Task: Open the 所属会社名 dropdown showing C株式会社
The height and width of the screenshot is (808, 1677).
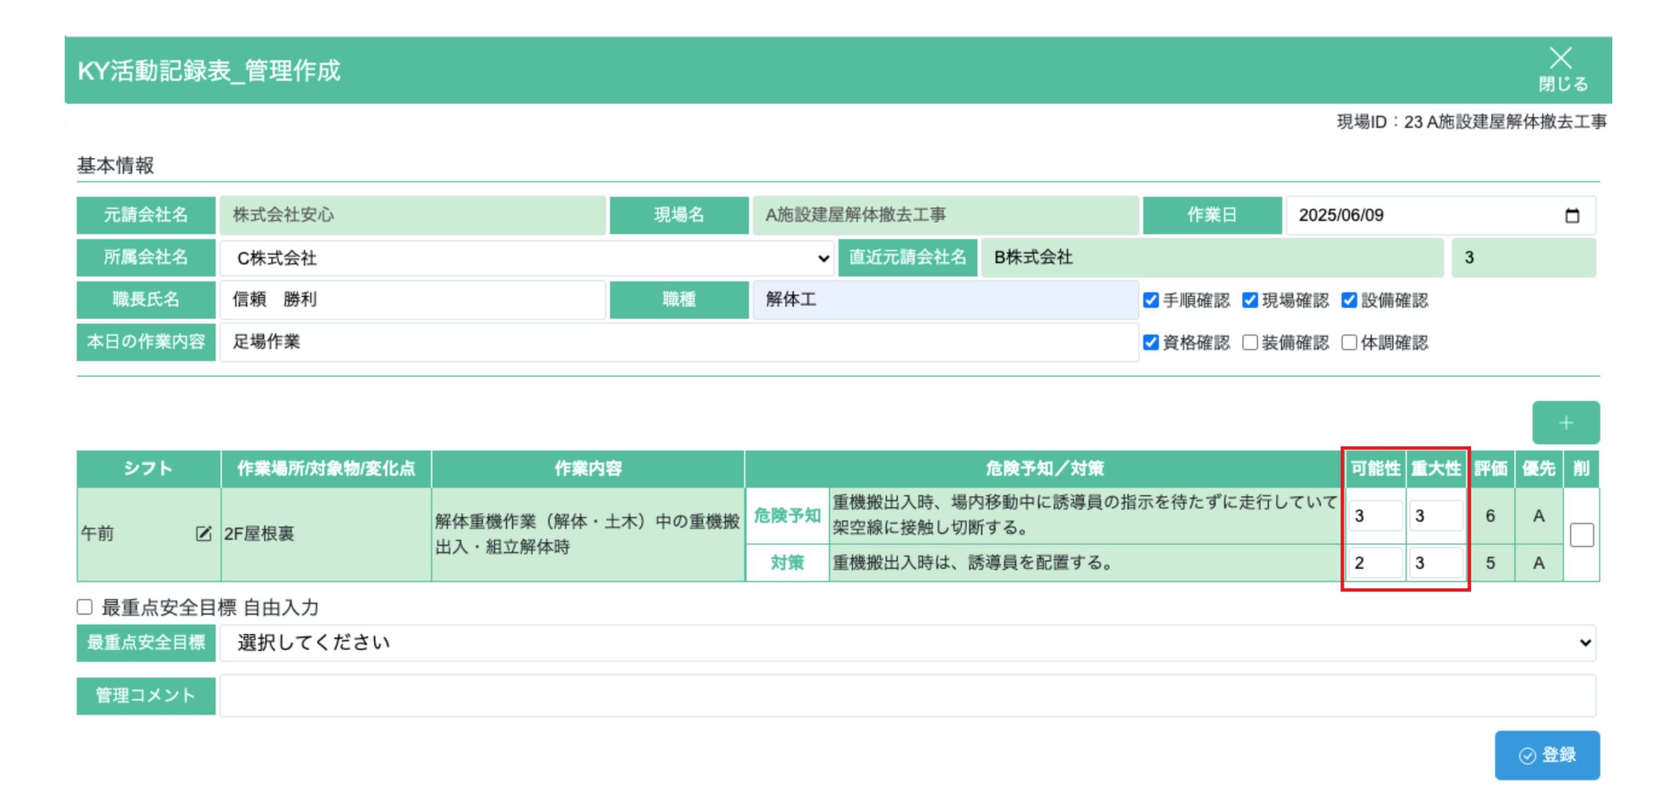Action: click(x=527, y=258)
